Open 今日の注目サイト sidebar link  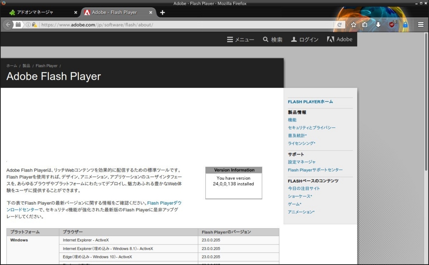pos(304,188)
